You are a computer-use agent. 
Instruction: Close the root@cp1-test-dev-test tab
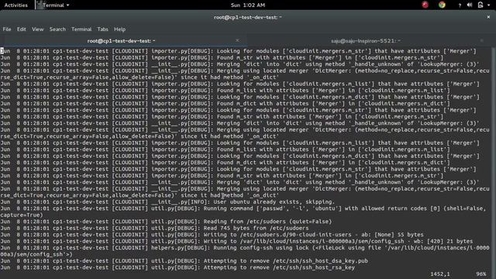point(237,40)
